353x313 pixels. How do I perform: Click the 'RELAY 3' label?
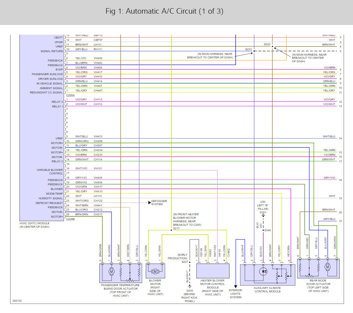coord(57,102)
